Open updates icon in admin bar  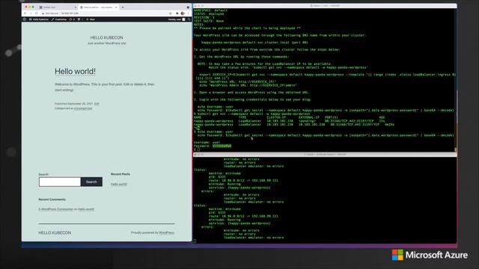[x=72, y=19]
